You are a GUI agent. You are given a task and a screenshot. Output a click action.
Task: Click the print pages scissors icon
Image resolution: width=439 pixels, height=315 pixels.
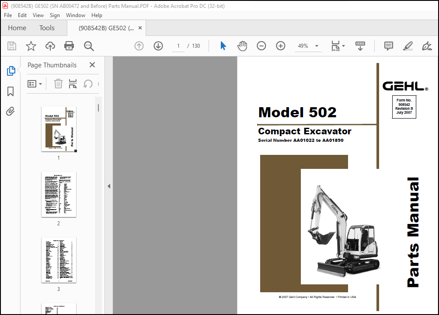73,84
